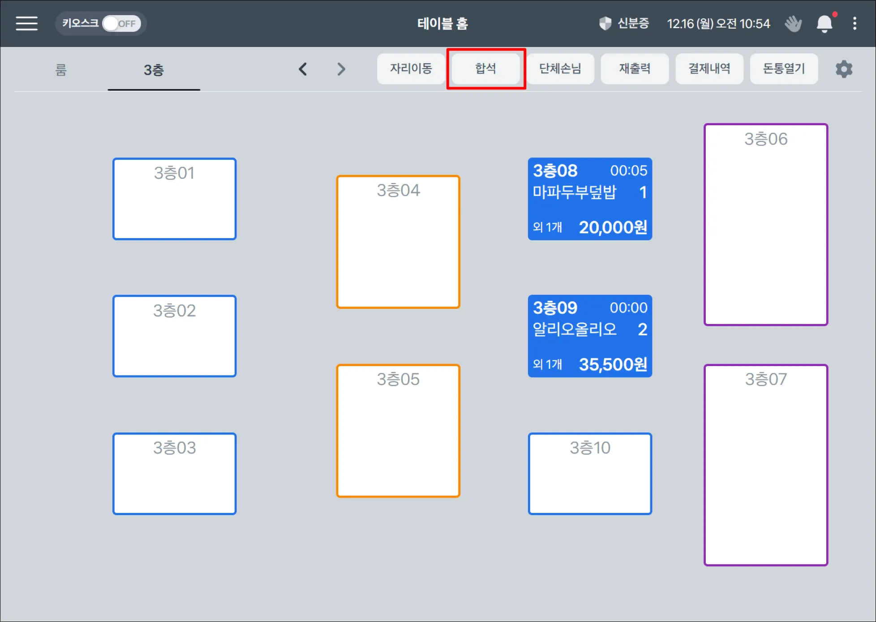Click the 단체손님 button

tap(560, 68)
